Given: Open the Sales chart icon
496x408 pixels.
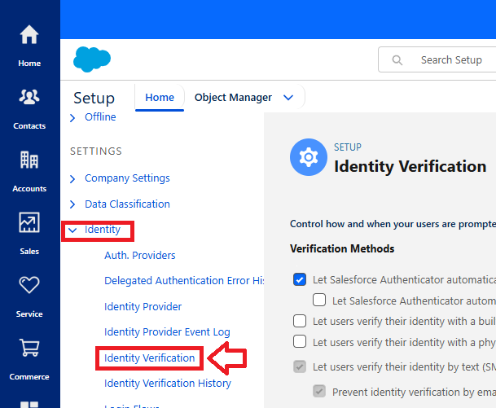Looking at the screenshot, I should coord(29,232).
